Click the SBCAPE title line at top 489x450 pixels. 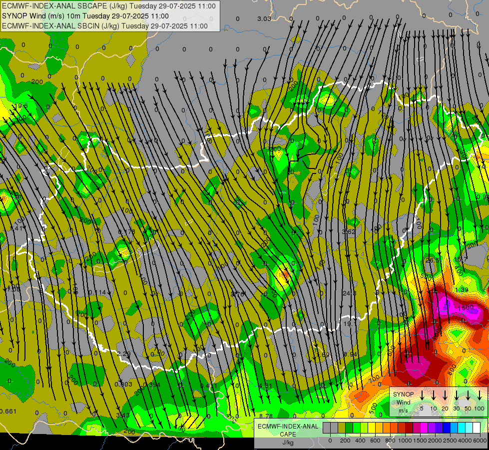point(109,6)
